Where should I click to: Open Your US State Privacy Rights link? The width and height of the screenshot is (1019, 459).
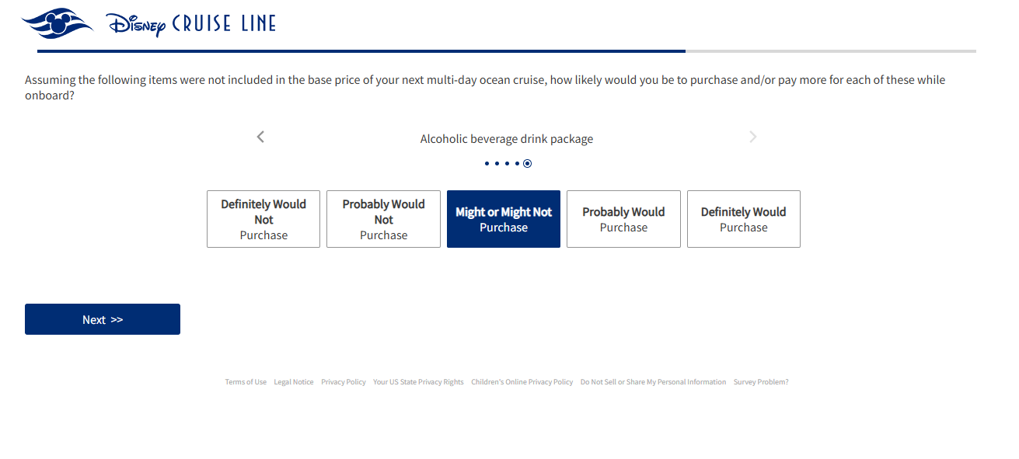(x=418, y=382)
